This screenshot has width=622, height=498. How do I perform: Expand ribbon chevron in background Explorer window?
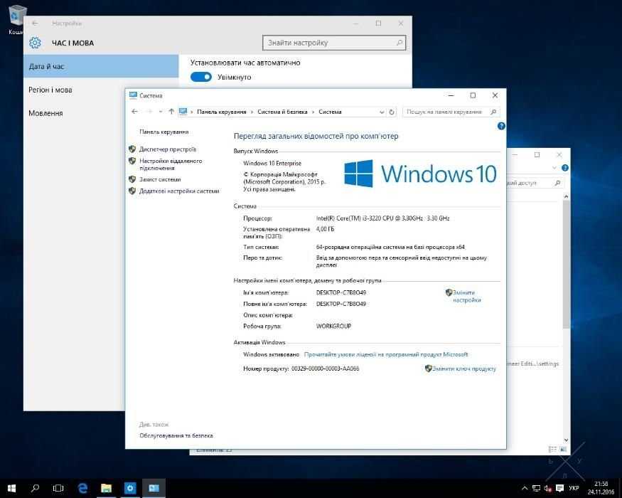tap(554, 168)
